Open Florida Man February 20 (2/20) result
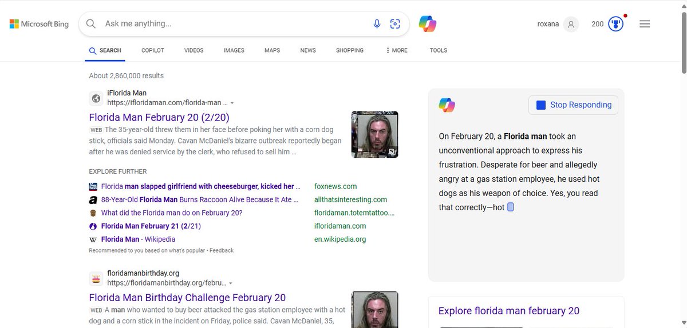This screenshot has width=687, height=328. [x=159, y=117]
